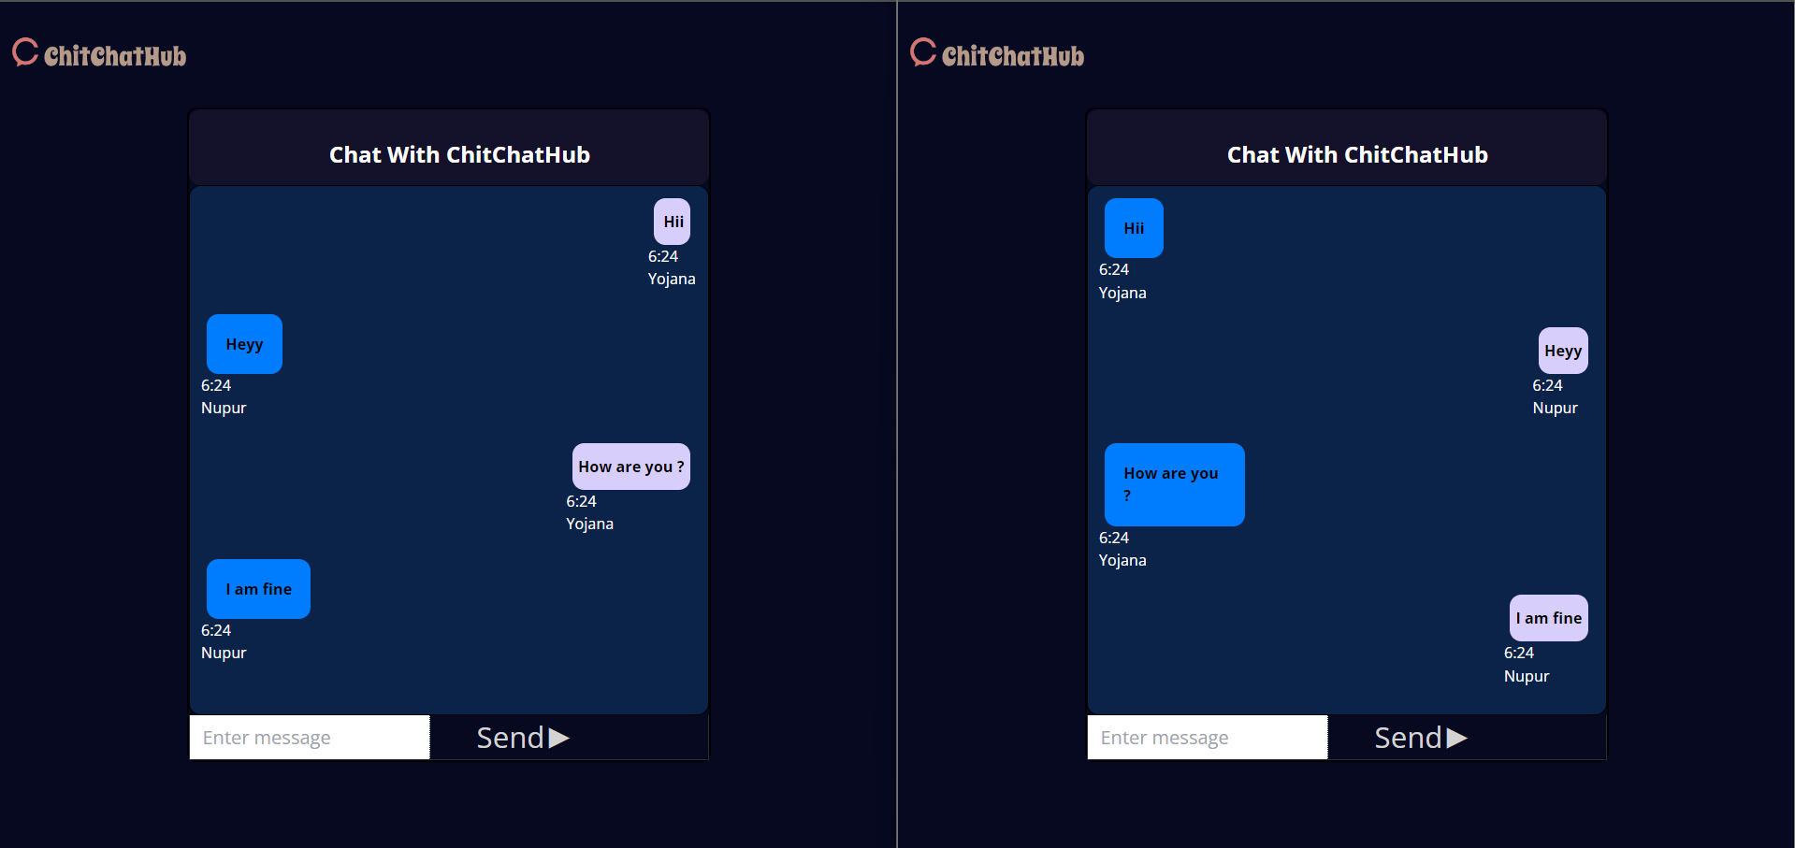Click the ChitChatHub logo icon on left panel

pos(23,53)
